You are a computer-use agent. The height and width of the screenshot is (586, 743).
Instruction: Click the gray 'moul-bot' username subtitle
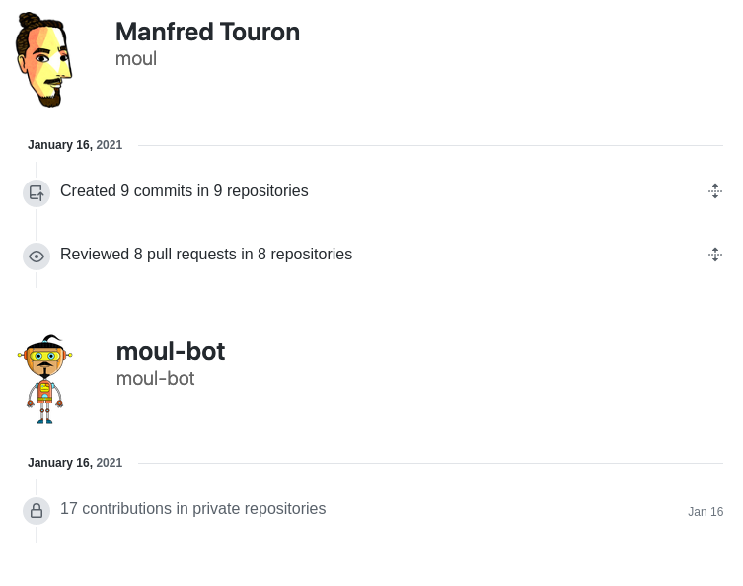point(155,378)
